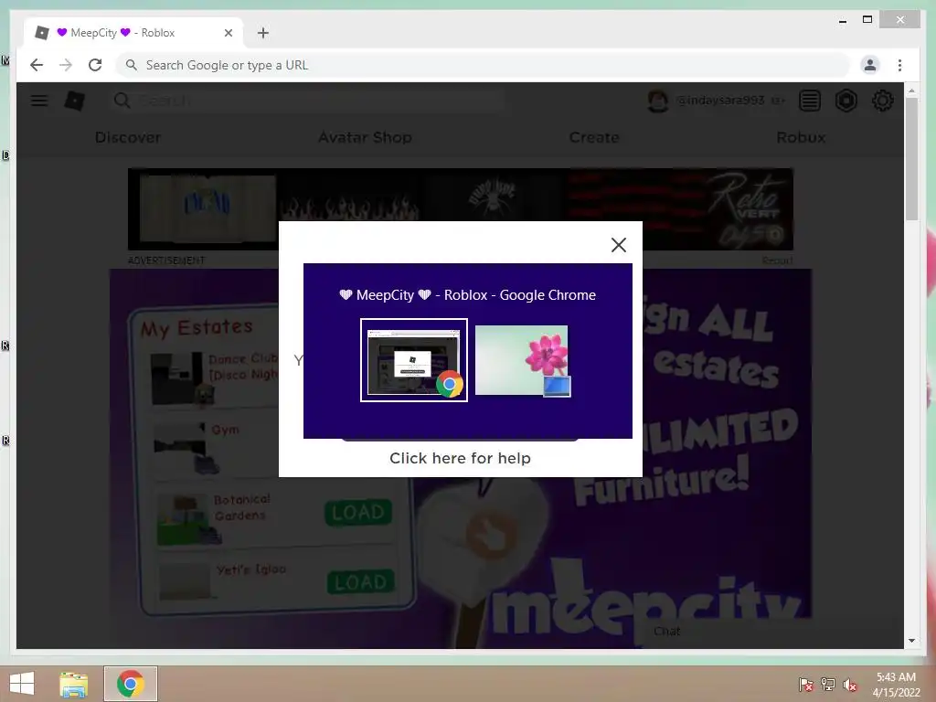Viewport: 936px width, 702px height.
Task: Select the Chrome window thumbnail in switcher
Action: [414, 360]
